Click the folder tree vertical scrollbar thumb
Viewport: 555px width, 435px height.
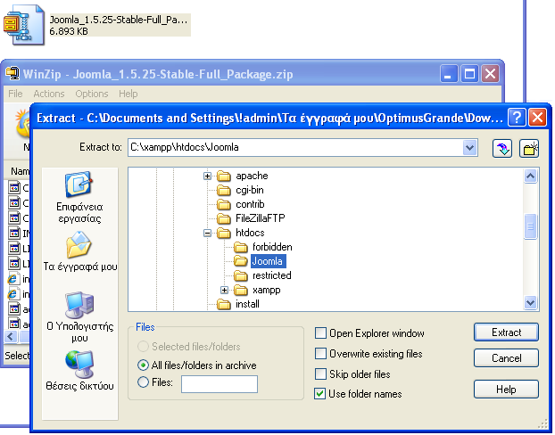click(530, 226)
